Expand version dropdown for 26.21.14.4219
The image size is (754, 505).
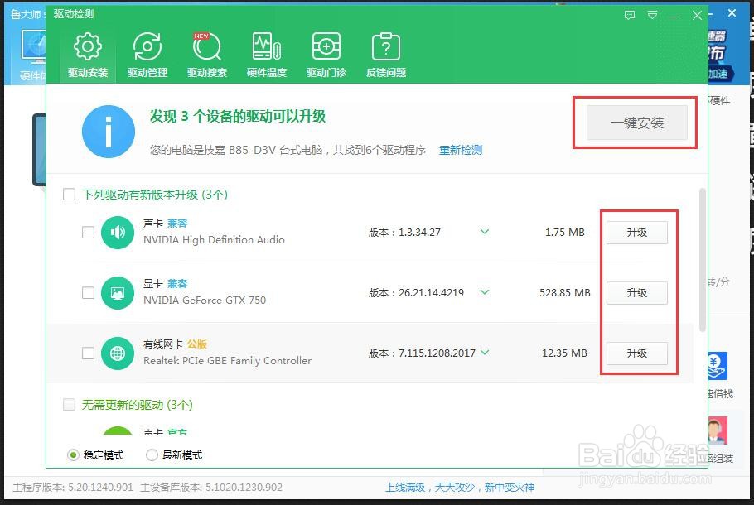(x=485, y=292)
